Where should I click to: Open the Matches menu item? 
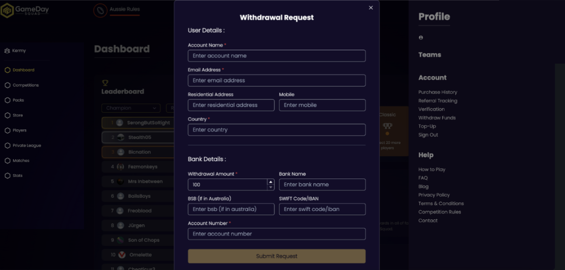21,161
